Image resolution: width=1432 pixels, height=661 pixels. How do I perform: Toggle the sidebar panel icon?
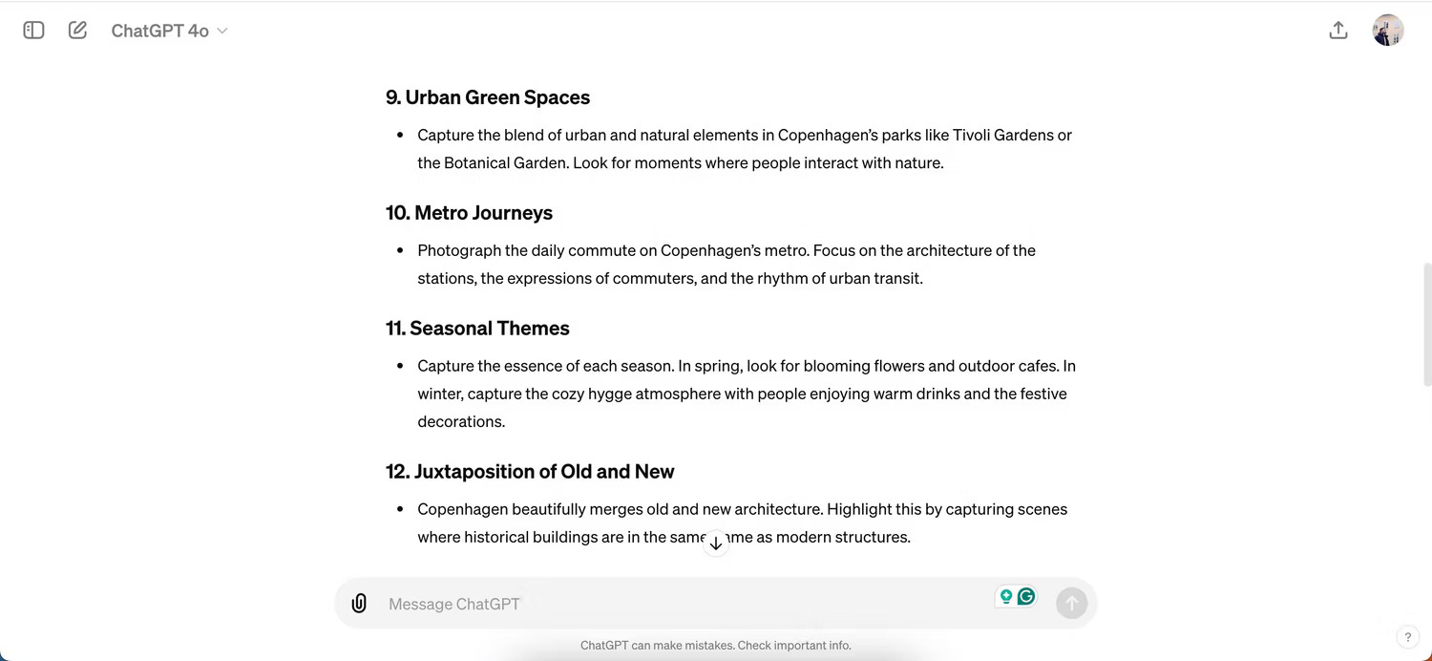pyautogui.click(x=33, y=31)
